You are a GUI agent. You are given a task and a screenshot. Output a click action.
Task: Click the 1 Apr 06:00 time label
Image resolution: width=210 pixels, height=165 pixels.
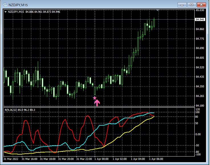coord(156,159)
